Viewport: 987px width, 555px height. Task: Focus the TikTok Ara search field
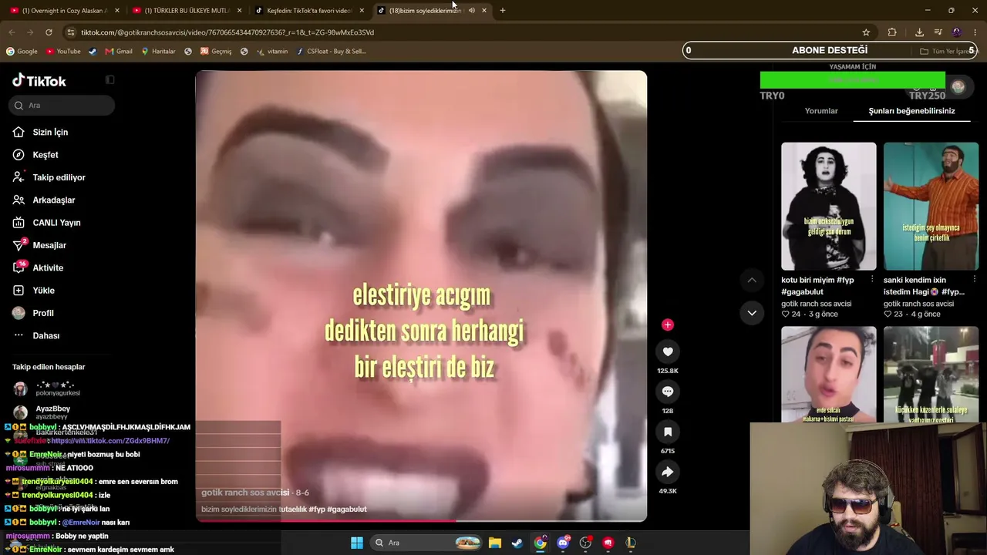point(62,106)
